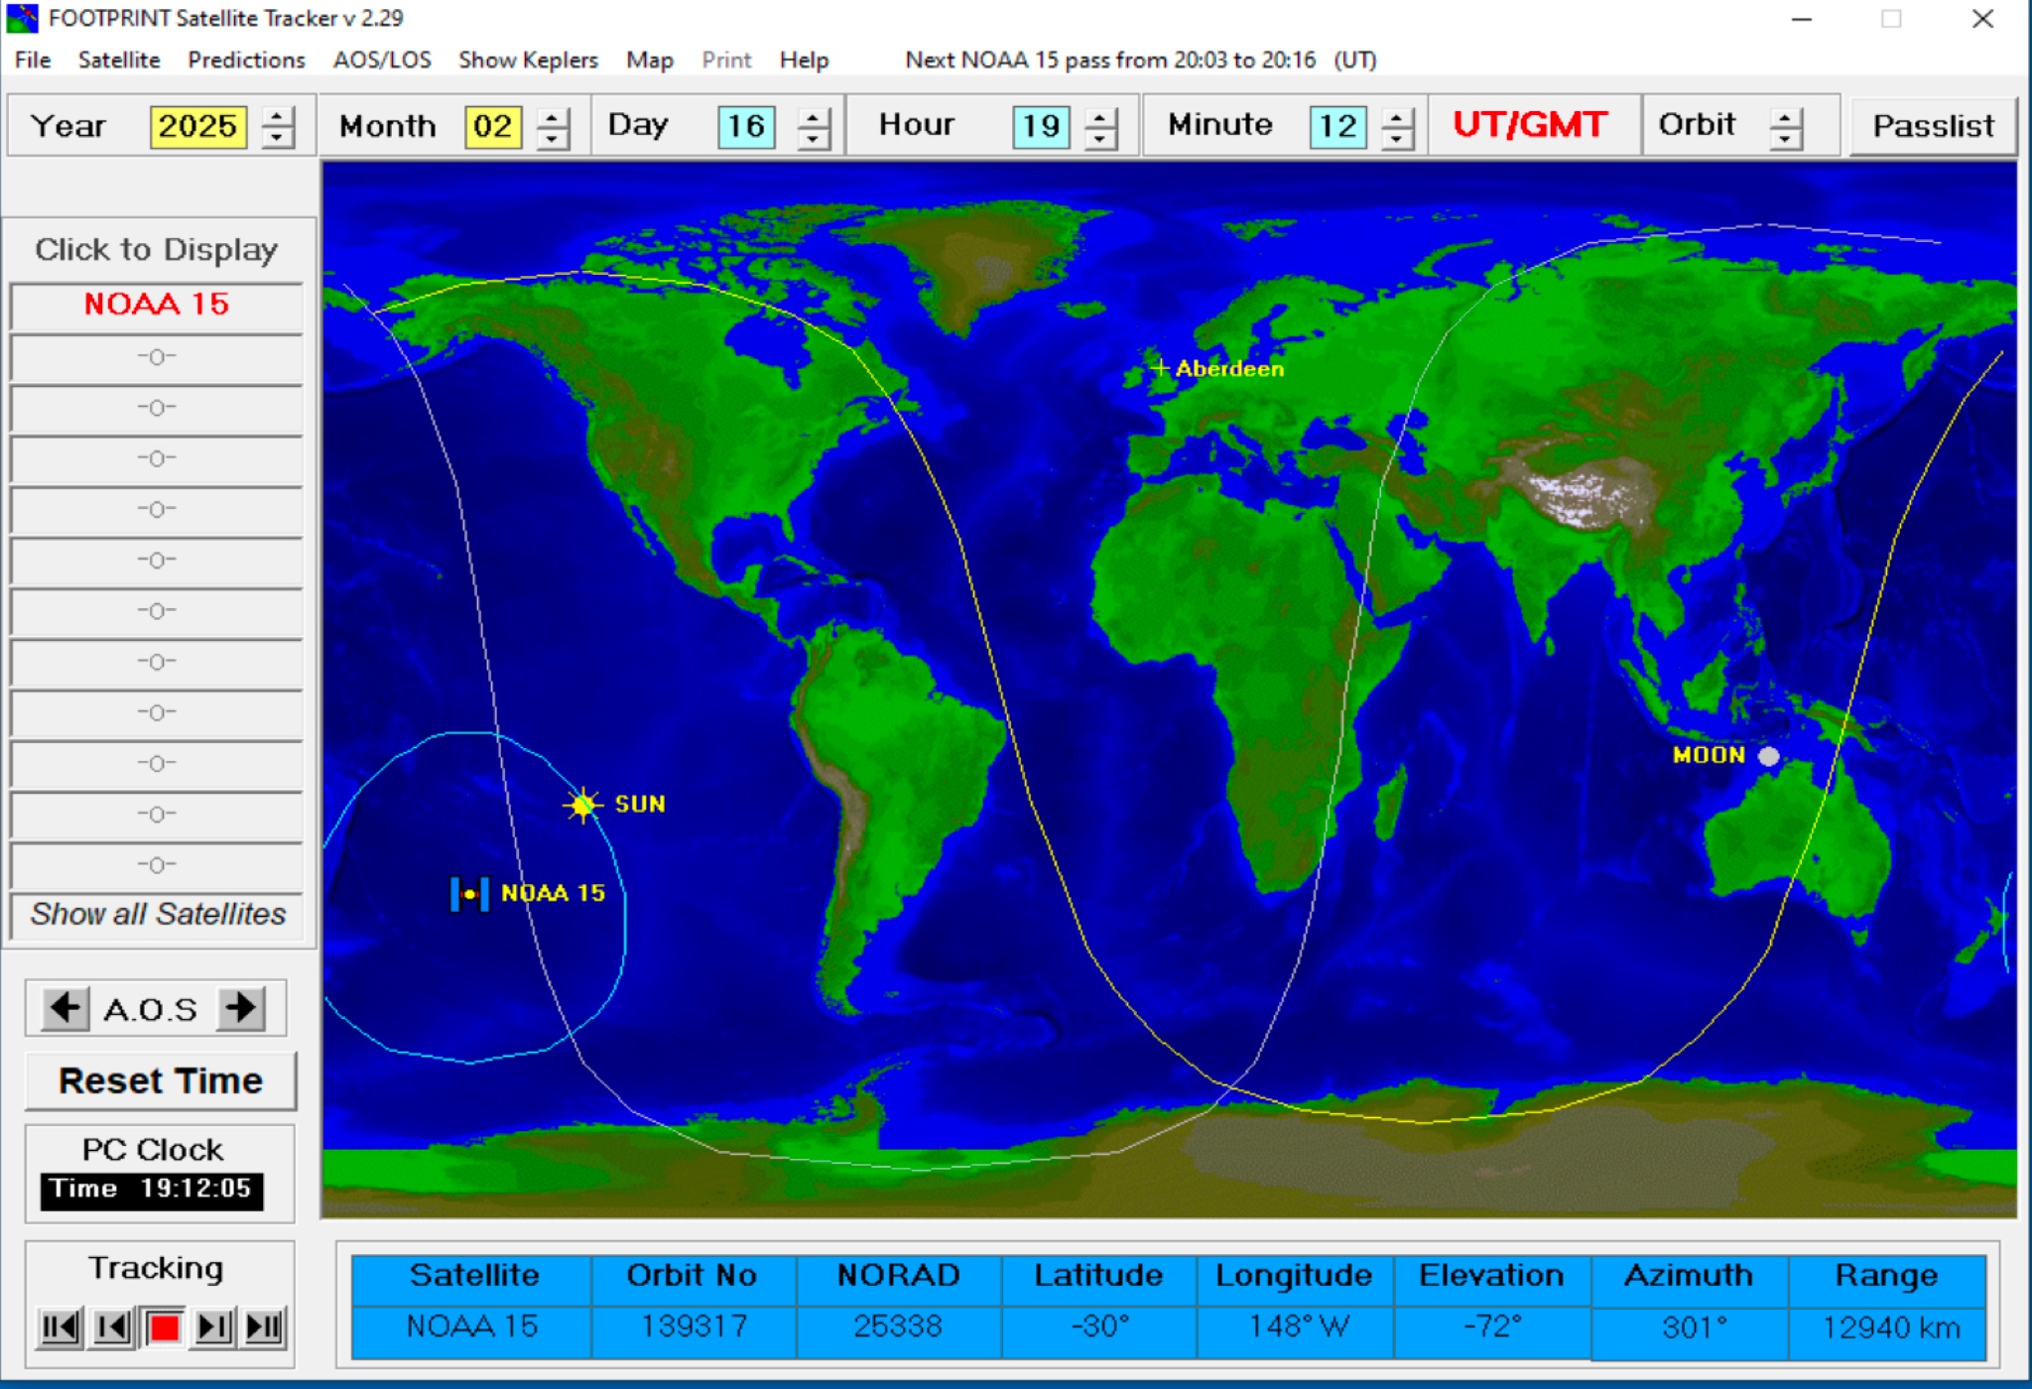Decrease the Hour value with down arrow

(x=1100, y=138)
